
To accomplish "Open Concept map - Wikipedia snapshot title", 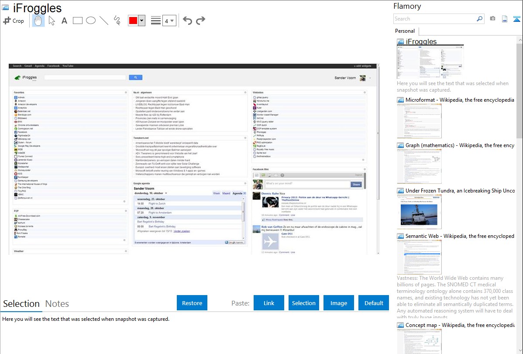I will 460,325.
